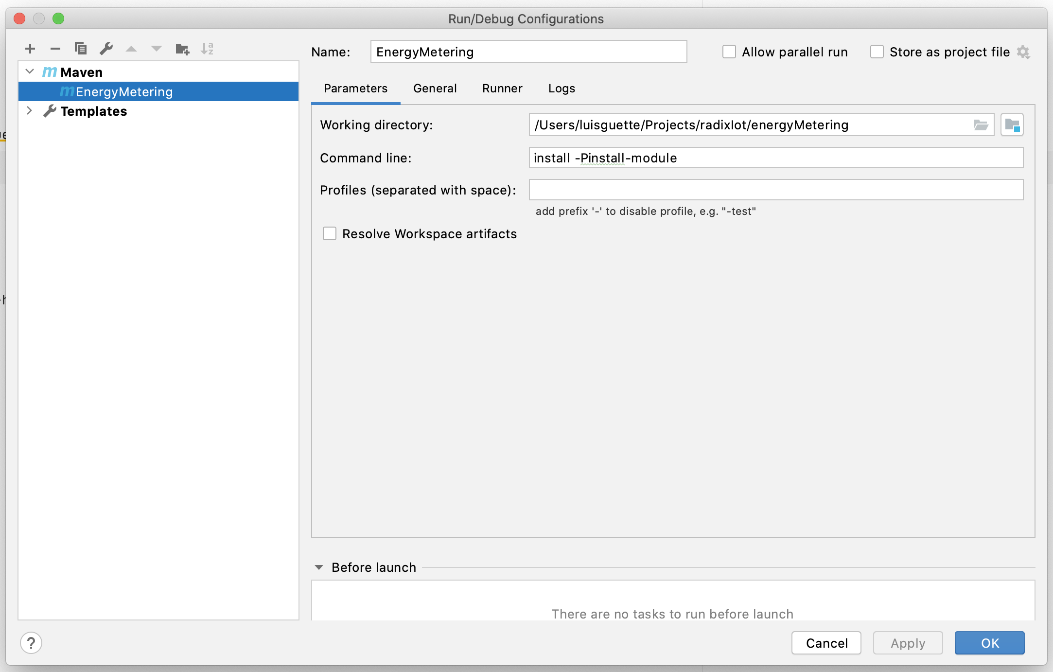Switch to the General tab
The width and height of the screenshot is (1053, 672).
435,88
